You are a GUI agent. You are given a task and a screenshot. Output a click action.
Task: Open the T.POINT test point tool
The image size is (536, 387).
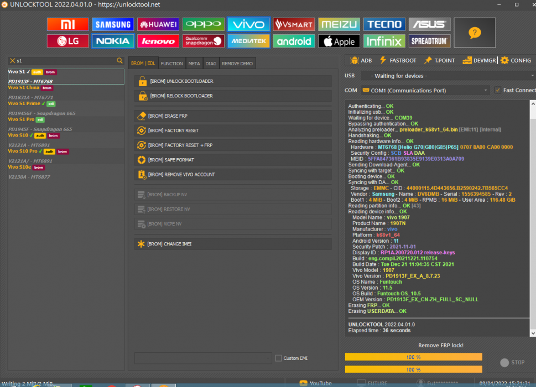pos(439,60)
